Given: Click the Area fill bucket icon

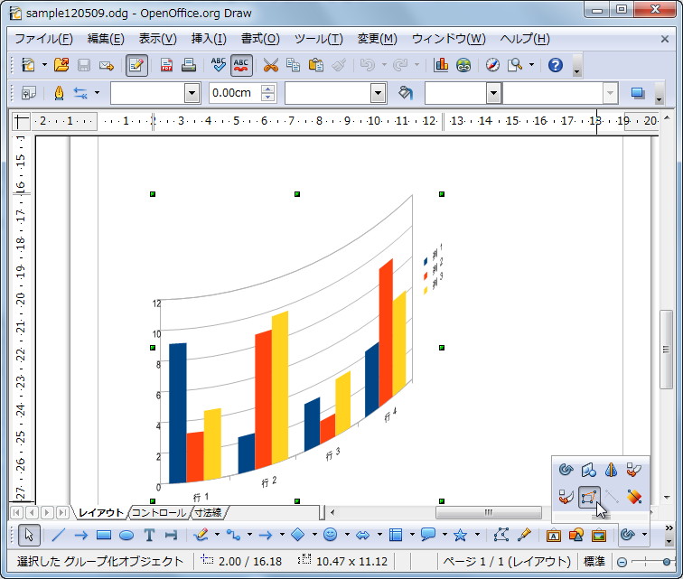Looking at the screenshot, I should 405,93.
